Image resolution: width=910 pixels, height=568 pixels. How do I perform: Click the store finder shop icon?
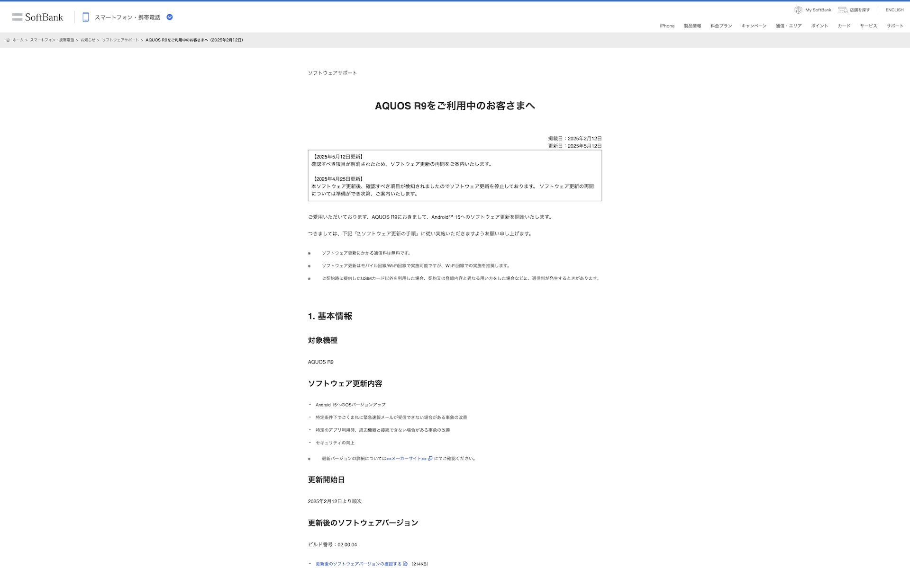(x=842, y=10)
